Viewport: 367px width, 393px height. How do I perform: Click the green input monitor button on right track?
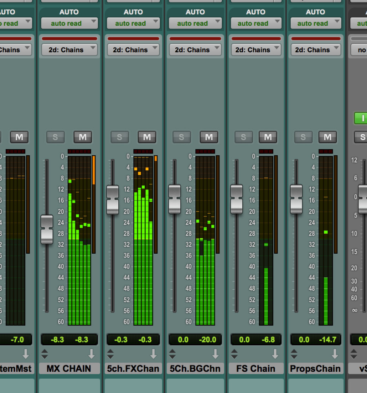tap(361, 118)
